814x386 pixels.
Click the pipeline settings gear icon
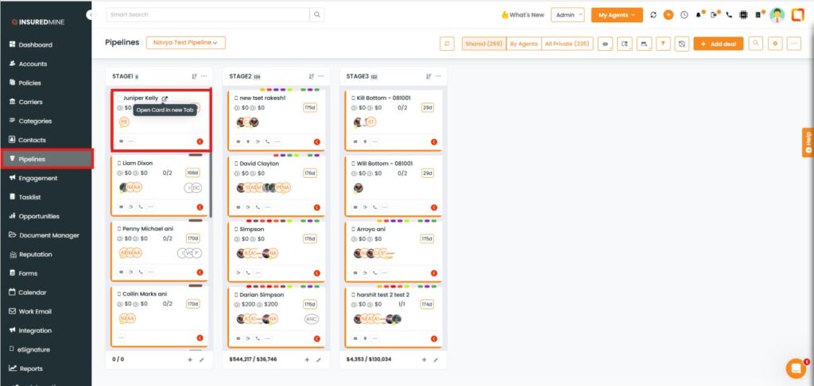pyautogui.click(x=775, y=44)
